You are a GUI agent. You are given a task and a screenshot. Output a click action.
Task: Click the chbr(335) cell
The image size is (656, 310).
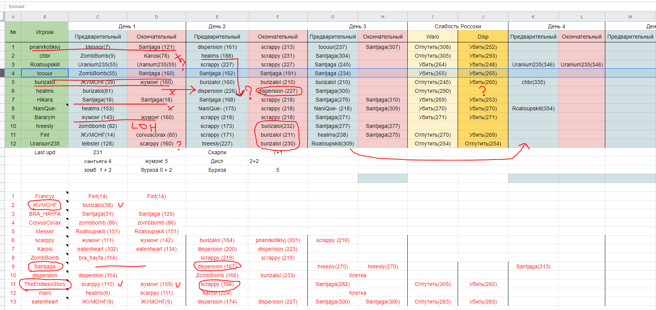pyautogui.click(x=533, y=82)
